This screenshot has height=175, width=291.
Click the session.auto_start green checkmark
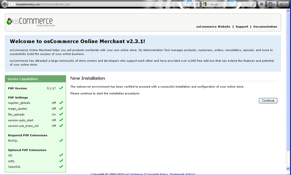61,120
